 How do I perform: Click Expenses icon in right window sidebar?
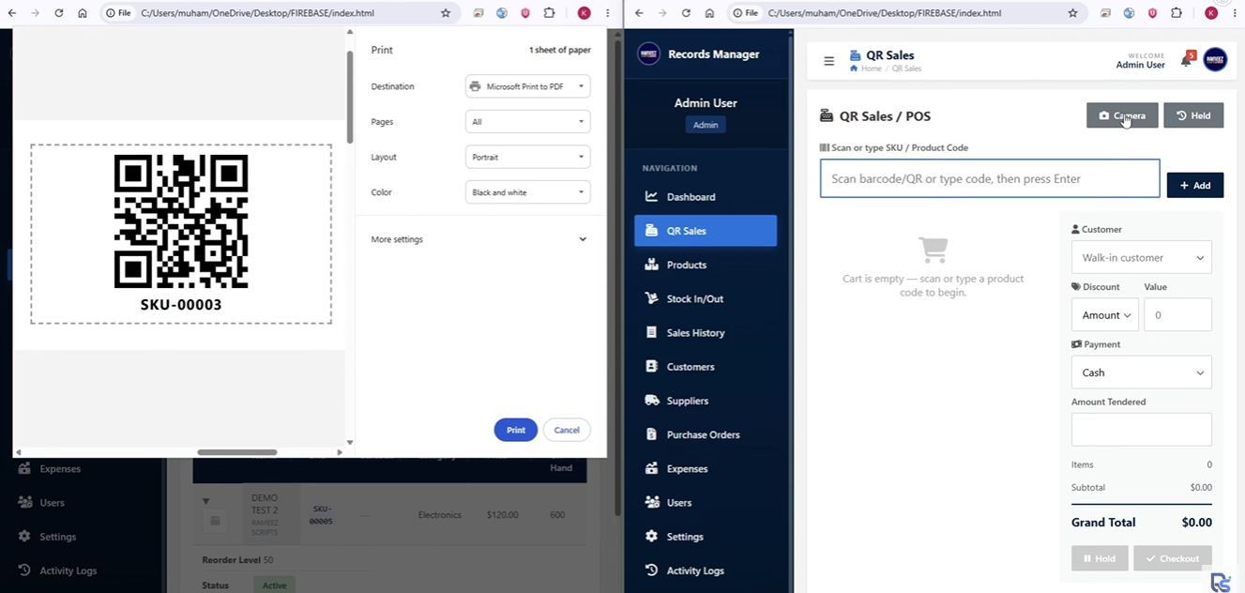pos(652,468)
